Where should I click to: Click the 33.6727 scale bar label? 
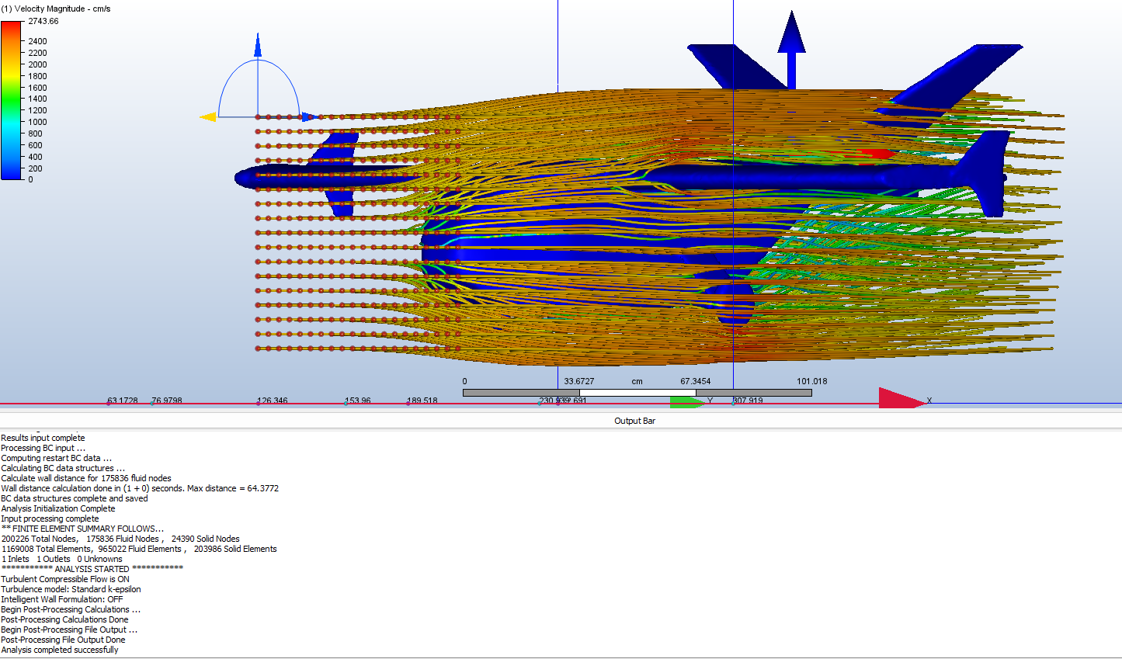click(579, 381)
